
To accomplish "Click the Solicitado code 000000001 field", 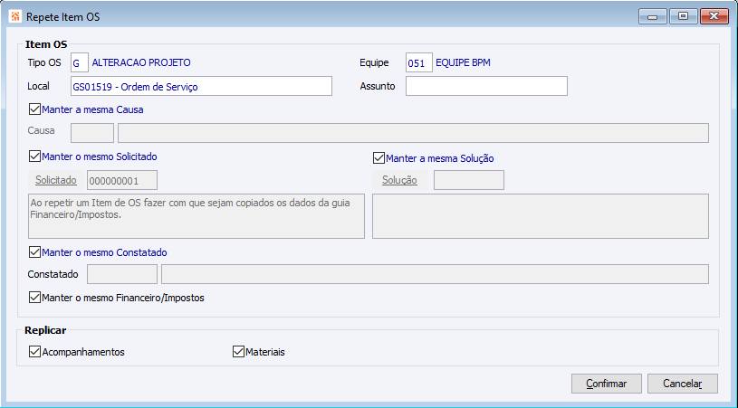I will click(122, 181).
